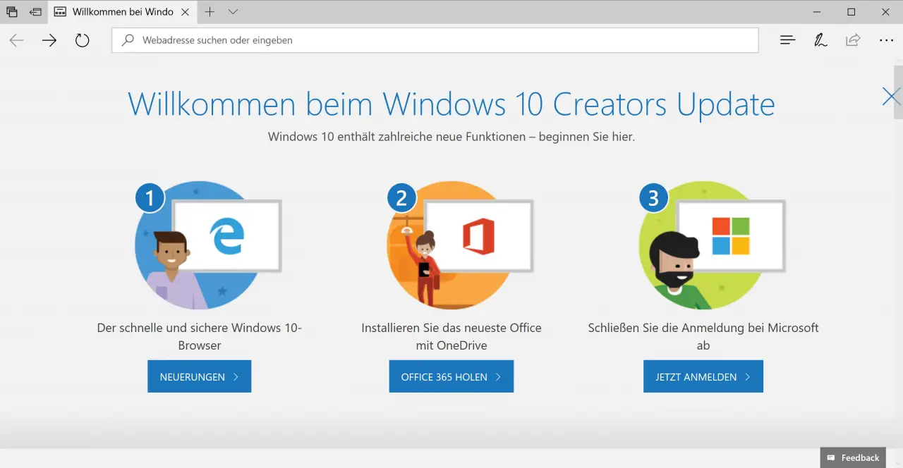Minimize the Edge window
Screen dimensions: 903x468
[x=818, y=12]
